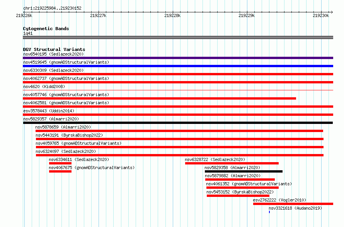
Task: Click the nsv5443191 (ByrskaBishop2022) bar
Action: [180, 139]
